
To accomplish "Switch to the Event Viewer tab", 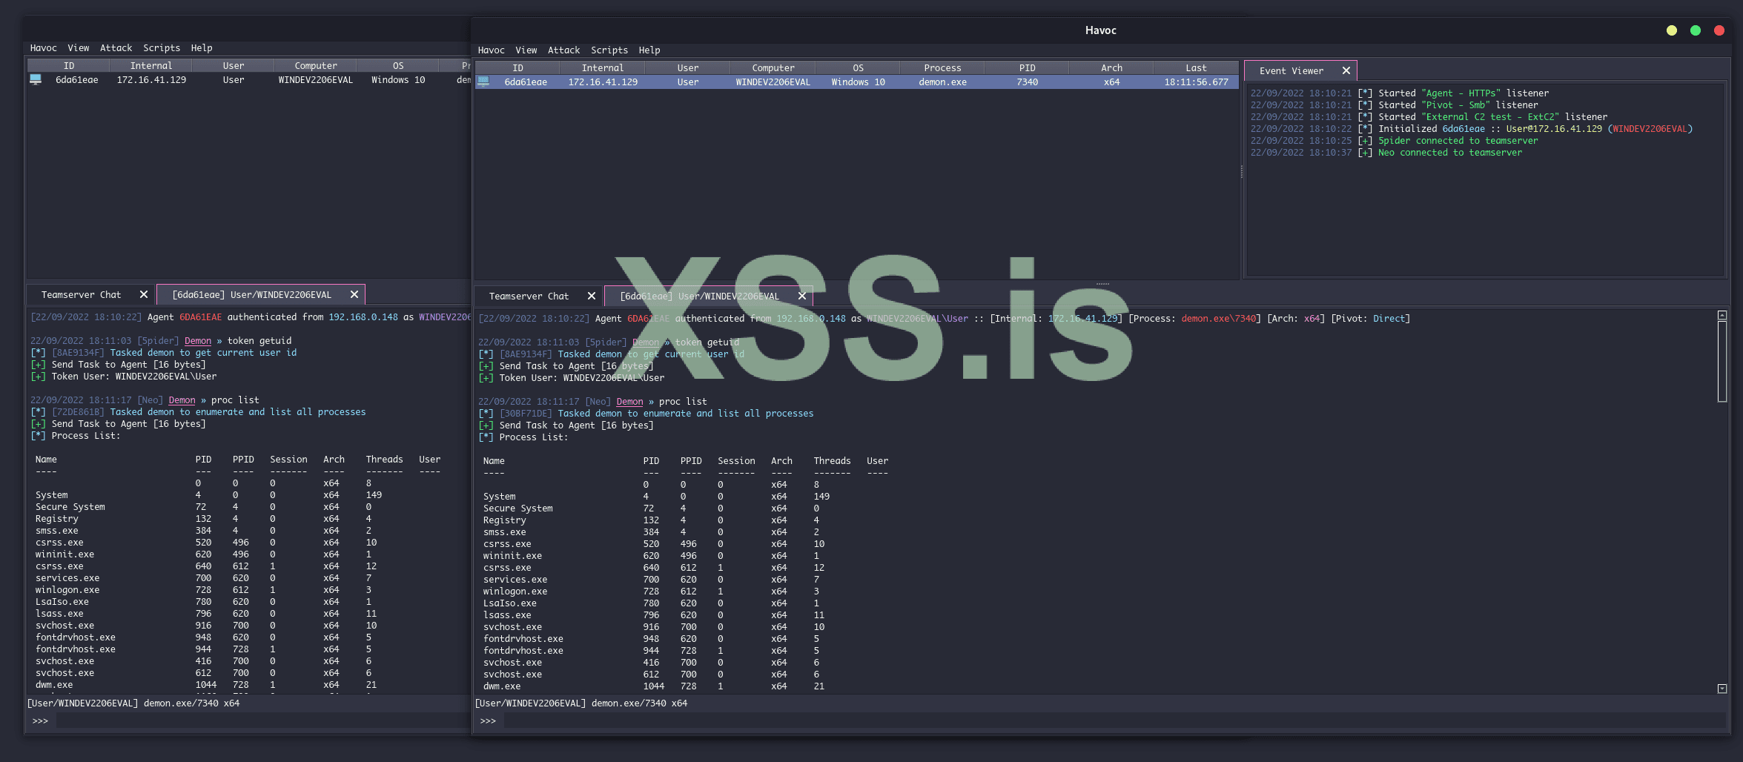I will 1291,71.
